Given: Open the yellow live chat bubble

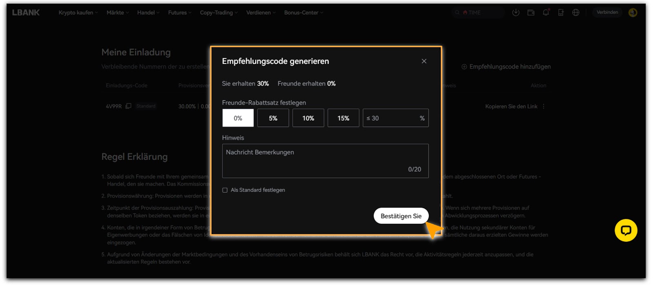Looking at the screenshot, I should tap(626, 230).
